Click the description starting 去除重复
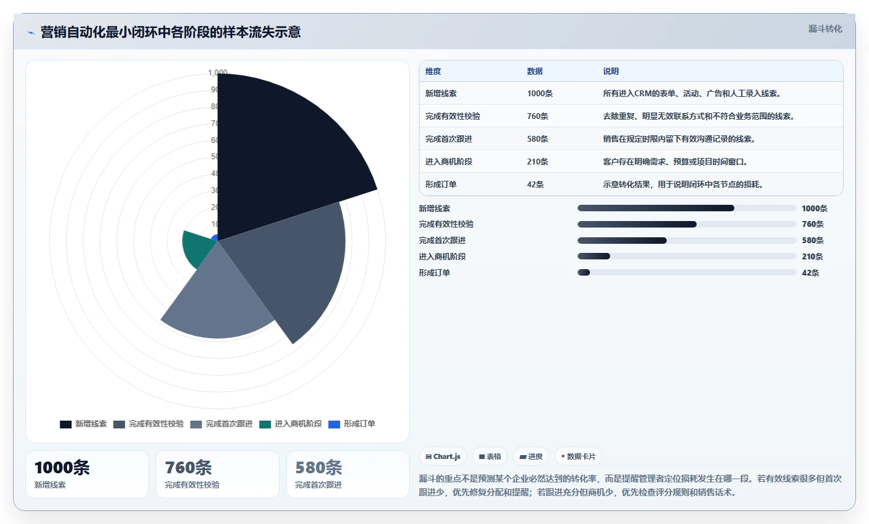The height and width of the screenshot is (524, 869). (x=699, y=116)
